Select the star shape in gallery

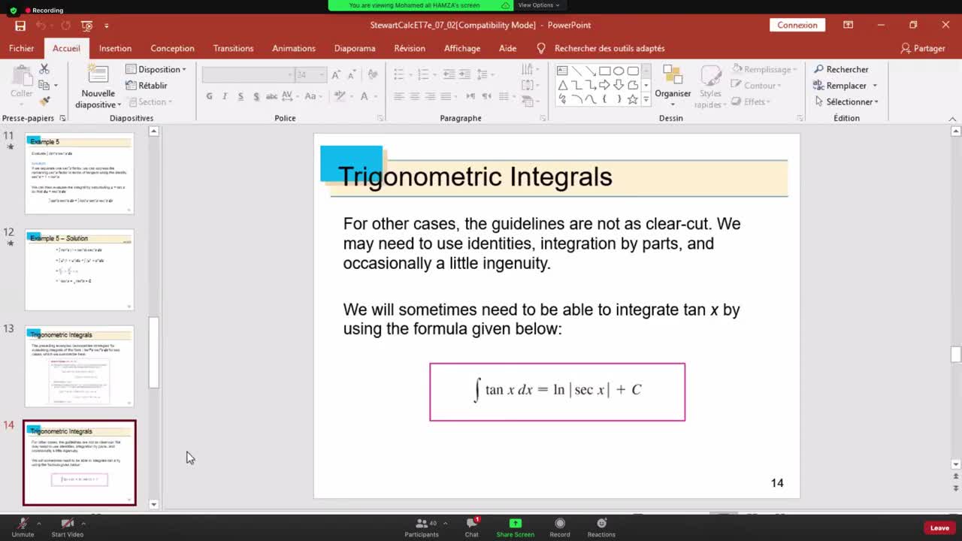click(x=633, y=99)
